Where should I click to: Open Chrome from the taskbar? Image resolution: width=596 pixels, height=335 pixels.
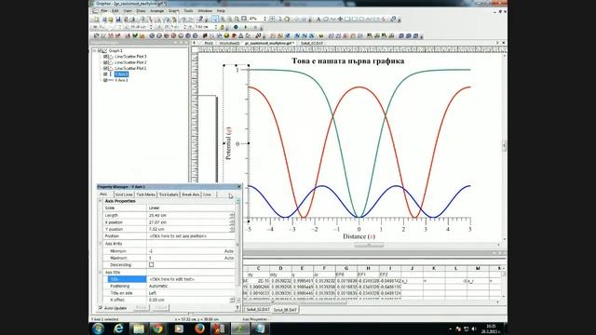(x=158, y=328)
